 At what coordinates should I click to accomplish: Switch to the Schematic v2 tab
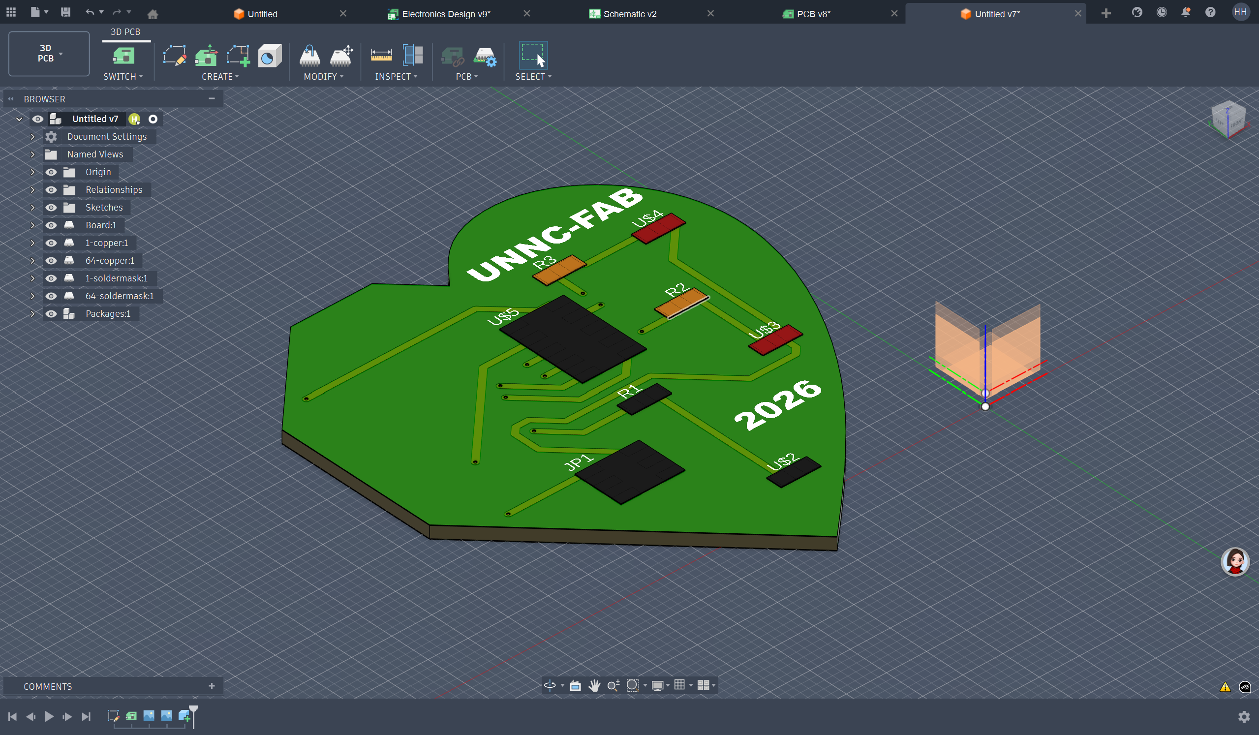[630, 14]
